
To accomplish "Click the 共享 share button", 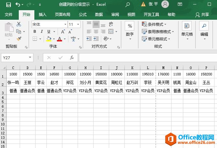I will 203,15.
